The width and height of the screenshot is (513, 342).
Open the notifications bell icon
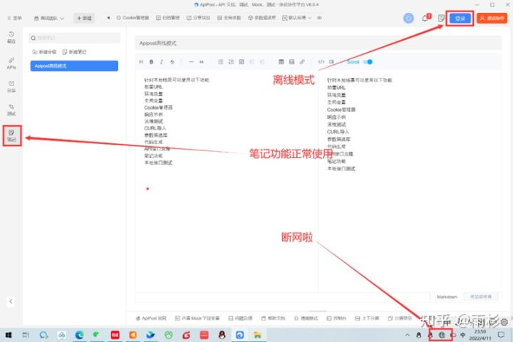coord(425,18)
